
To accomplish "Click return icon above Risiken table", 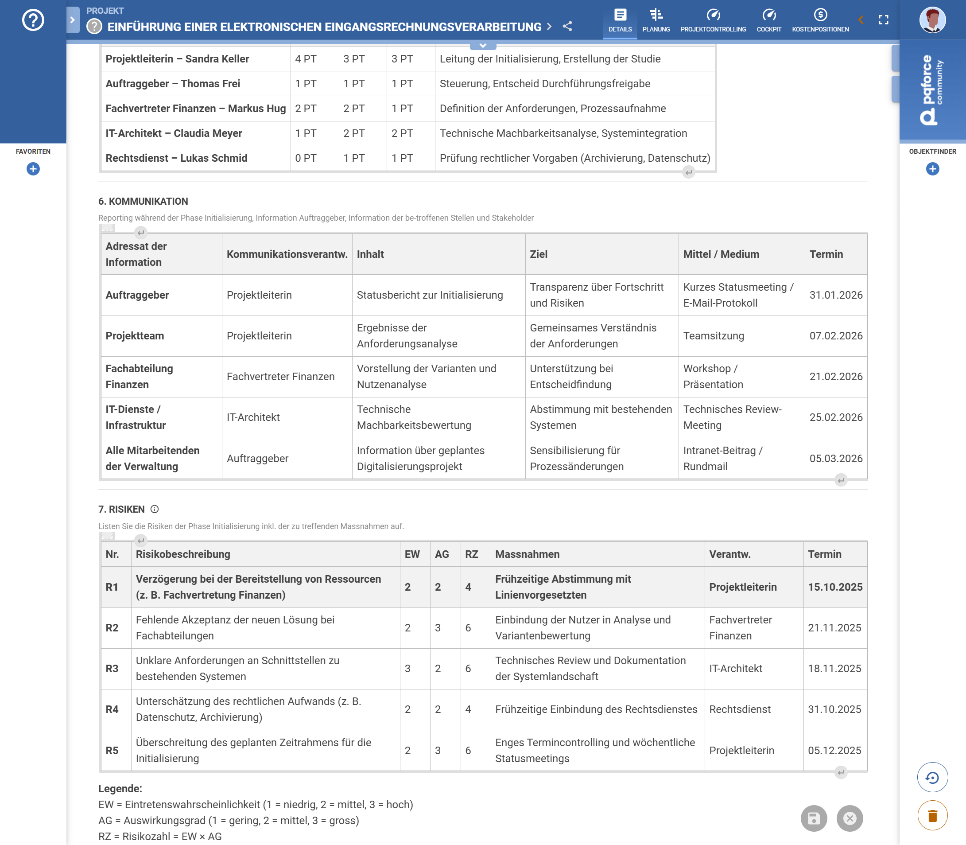I will 140,541.
